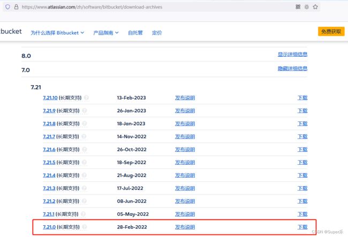Click 下载 download link for 7.21.3

tap(302, 188)
